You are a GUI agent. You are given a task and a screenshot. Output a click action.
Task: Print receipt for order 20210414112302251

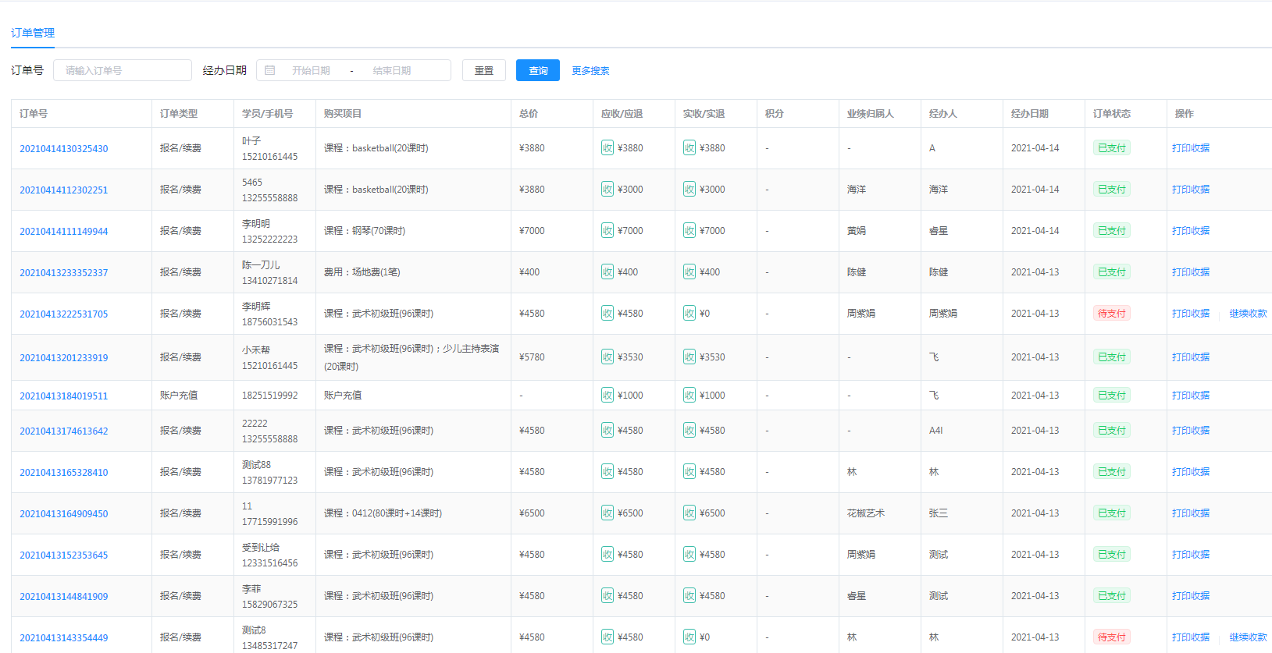1191,189
